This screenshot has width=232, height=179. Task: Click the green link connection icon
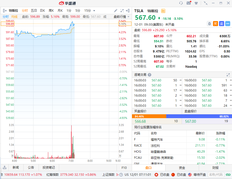[228, 175]
